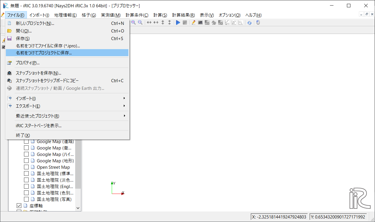The image size is (375, 222).
Task: Click the Open folder icon in File menu
Action: pos(9,31)
